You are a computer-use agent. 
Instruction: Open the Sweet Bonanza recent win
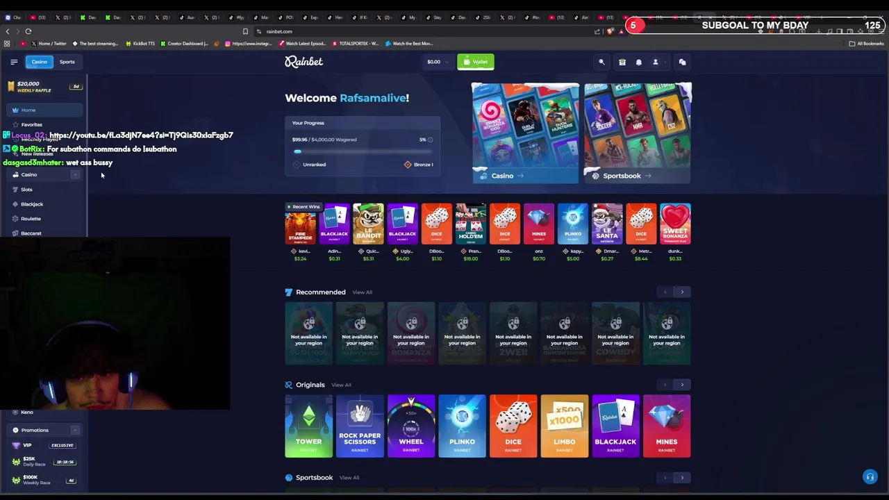pos(675,233)
